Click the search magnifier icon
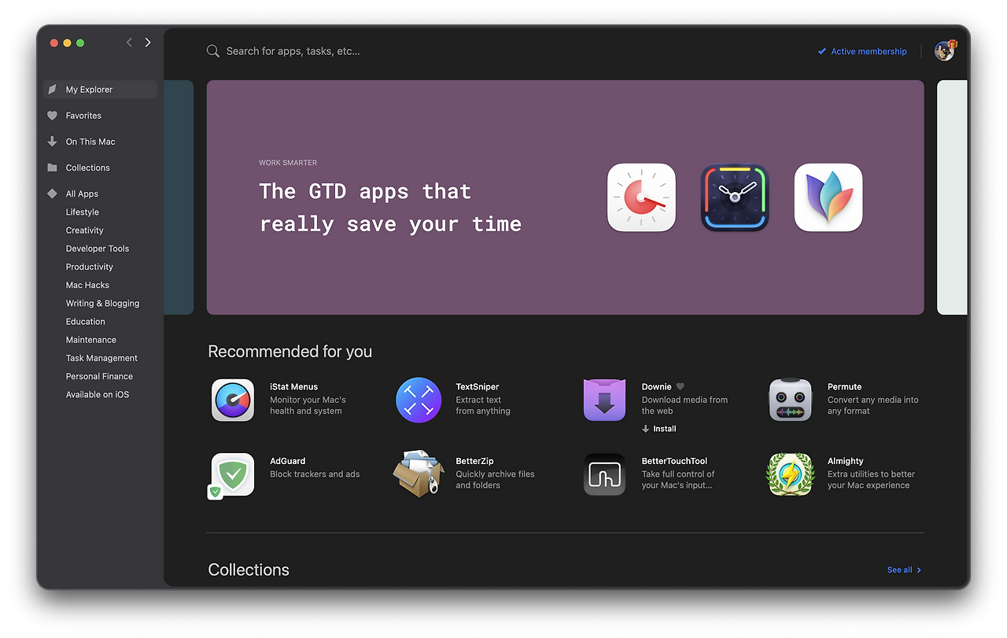The width and height of the screenshot is (1007, 638). click(212, 51)
